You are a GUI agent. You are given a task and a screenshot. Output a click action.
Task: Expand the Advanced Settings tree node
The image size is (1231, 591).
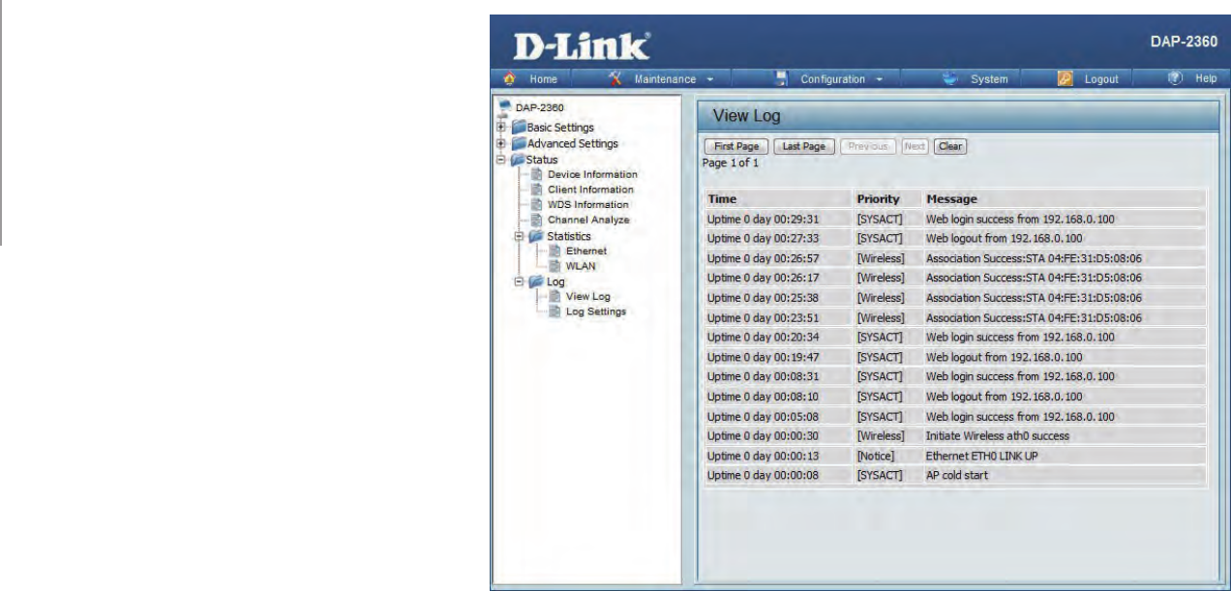(500, 143)
